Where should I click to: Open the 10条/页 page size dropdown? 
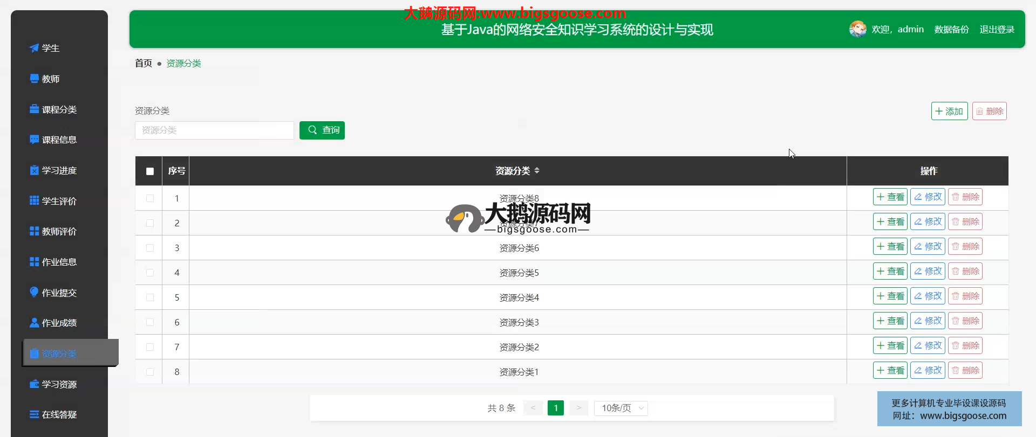(x=621, y=408)
